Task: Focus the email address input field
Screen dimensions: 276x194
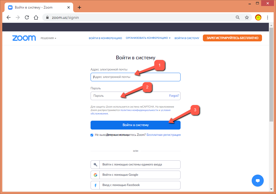Action: (135, 77)
